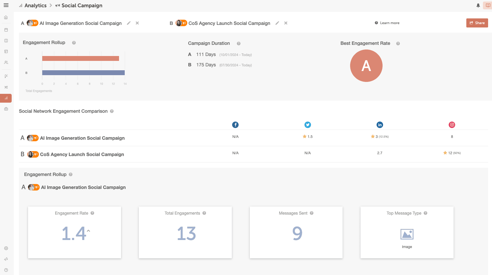Screen dimensions: 492x275
Task: Edit campaign A with pencil icon
Action: pos(129,23)
